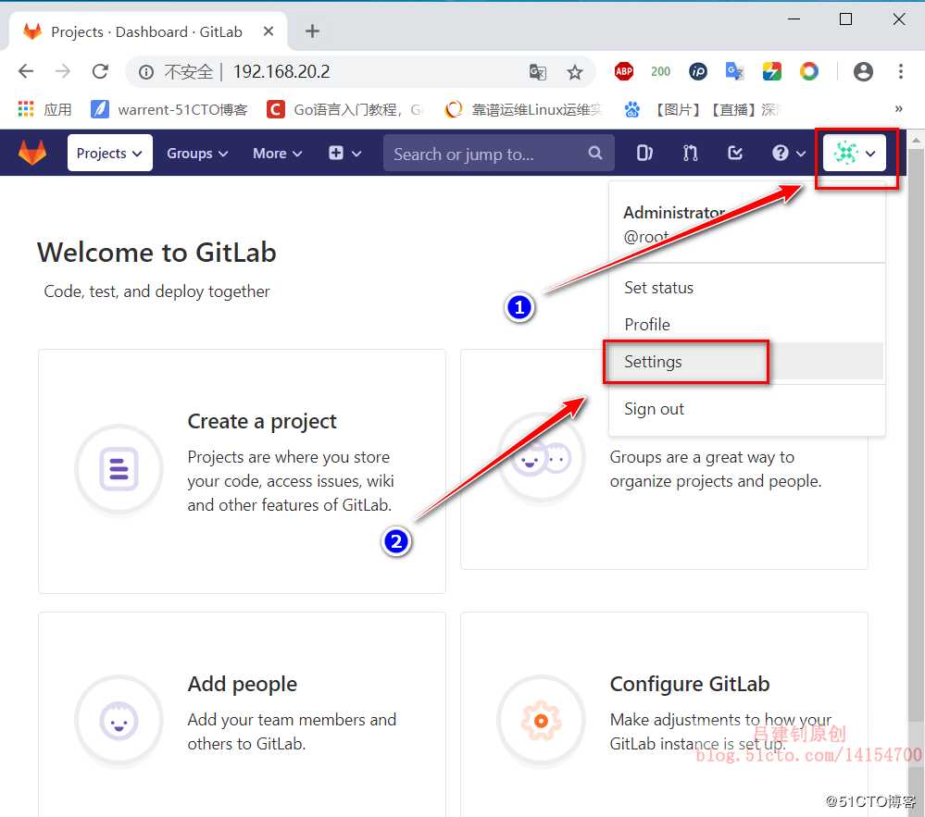Expand the Groups dropdown
This screenshot has width=925, height=817.
click(x=197, y=154)
